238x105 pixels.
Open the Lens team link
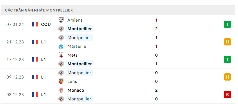72,81
